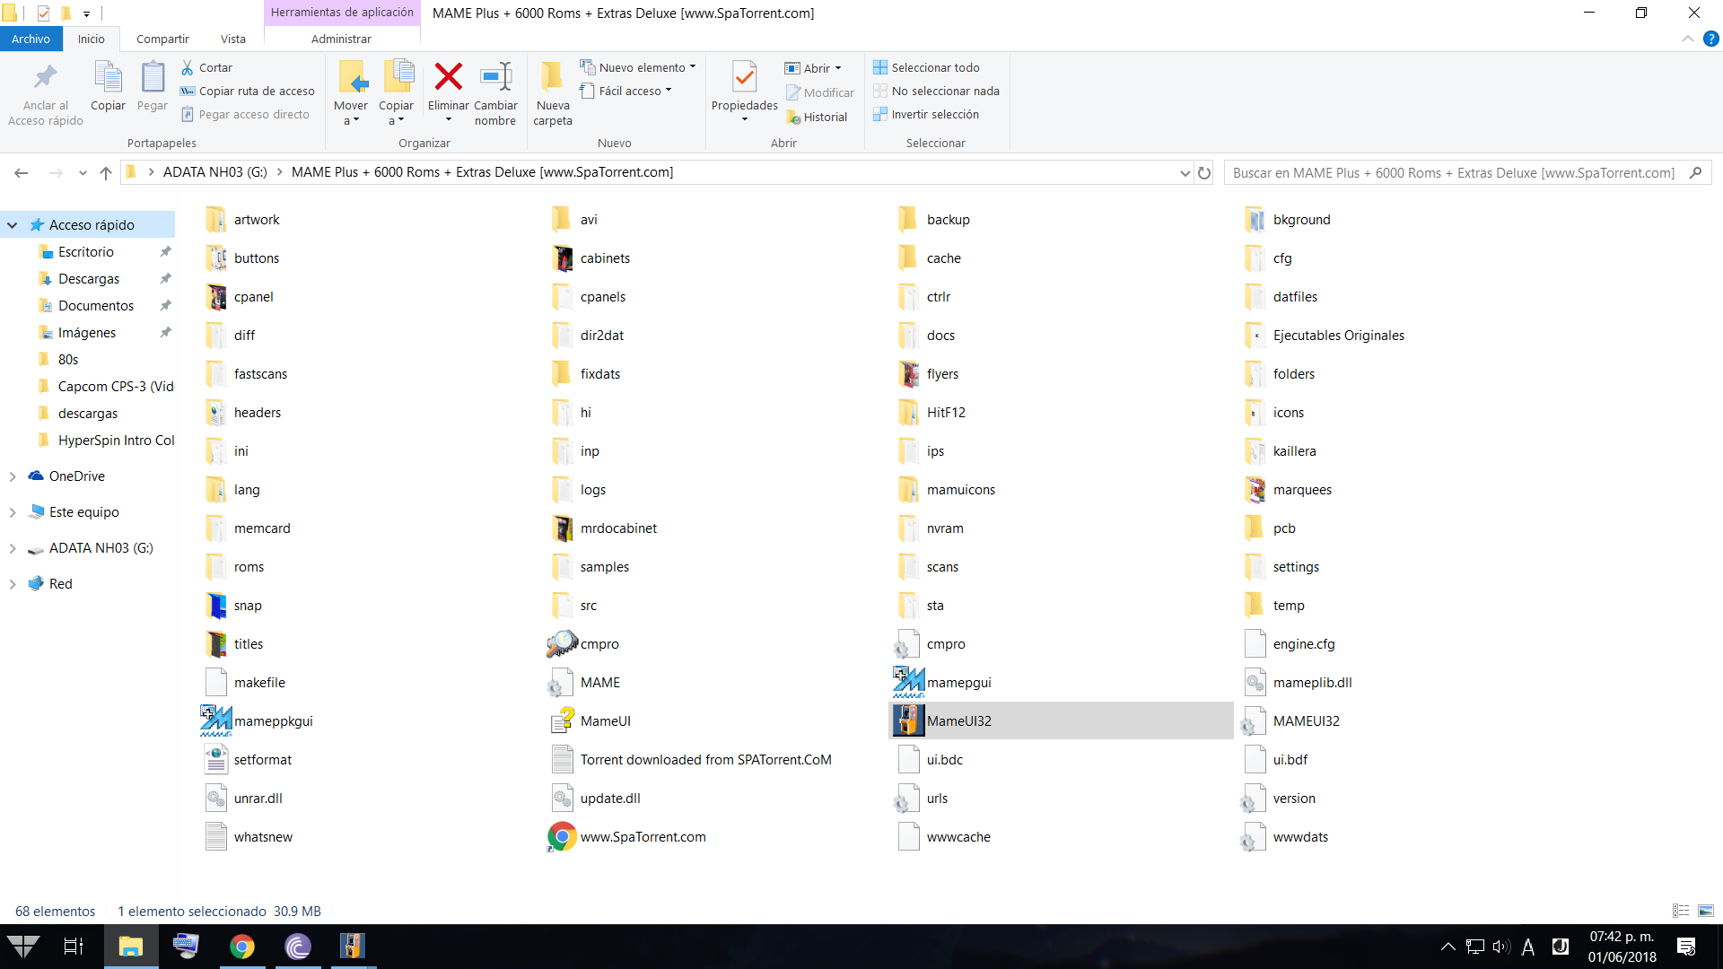Open the MameUI32 application icon
The image size is (1723, 969).
[x=906, y=720]
